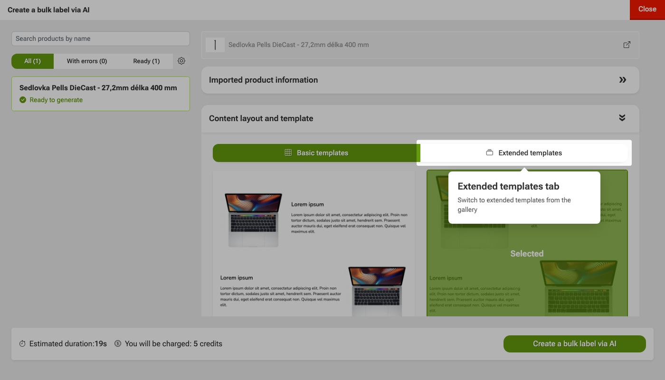Switch to the Extended templates tab
Screen dimensions: 665x380
click(x=524, y=153)
